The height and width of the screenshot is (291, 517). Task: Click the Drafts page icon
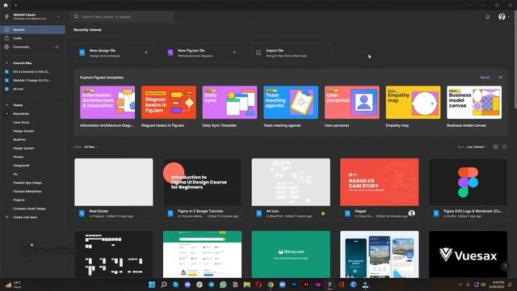click(x=6, y=38)
